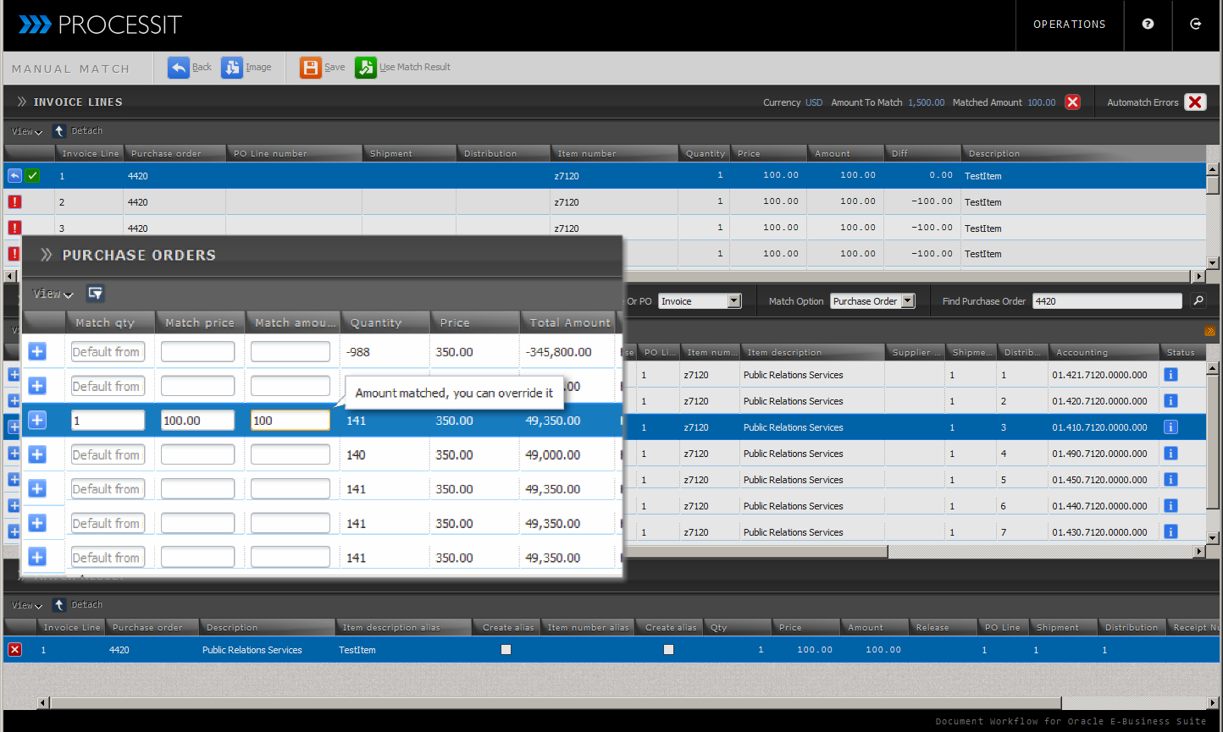Click the Back arrow icon in toolbar

(x=178, y=68)
